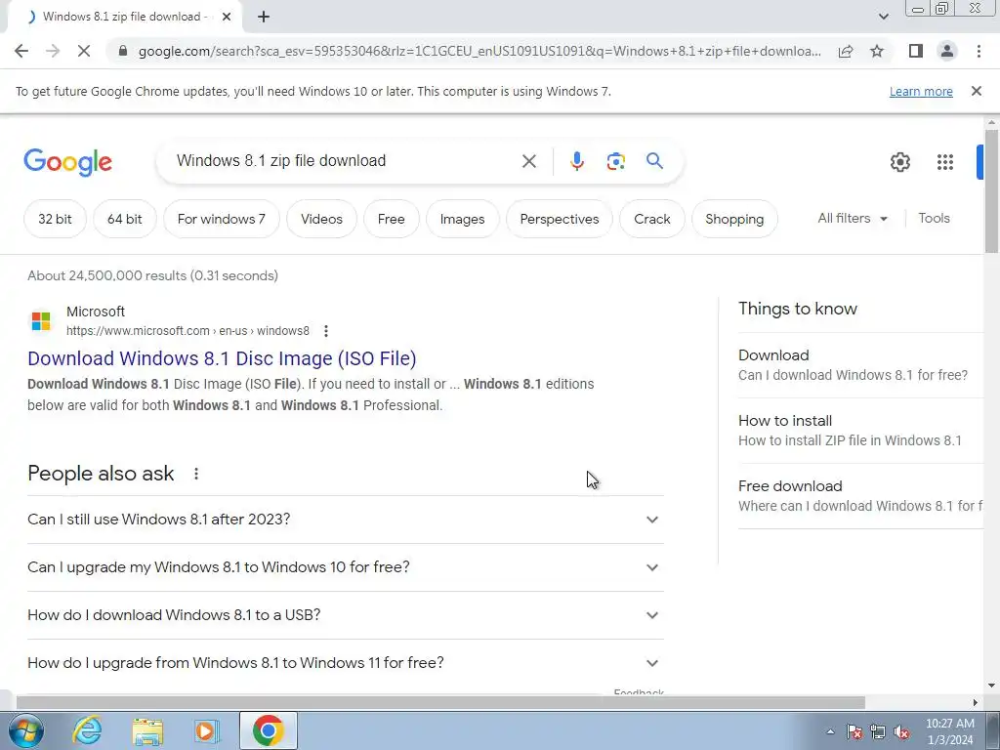Click the vertical scrollbar thumb
The height and width of the screenshot is (750, 1000).
pyautogui.click(x=991, y=190)
